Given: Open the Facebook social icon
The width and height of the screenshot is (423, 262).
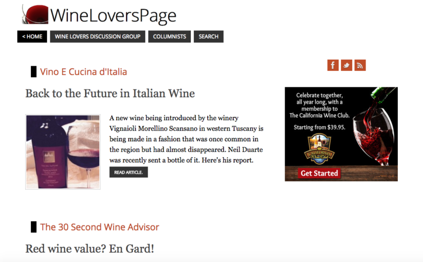Looking at the screenshot, I should 333,65.
